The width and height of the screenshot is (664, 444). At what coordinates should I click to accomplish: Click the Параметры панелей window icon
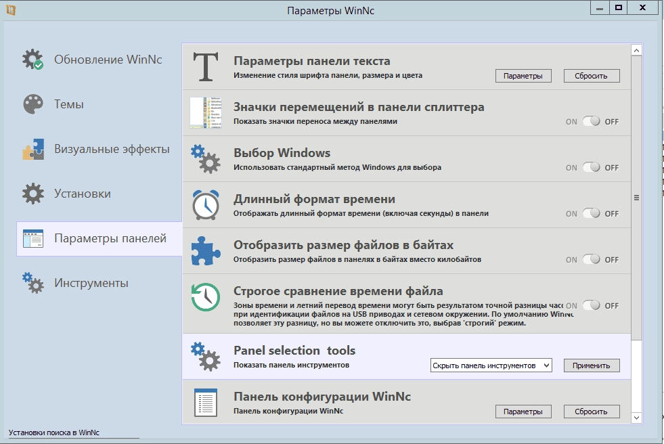33,238
